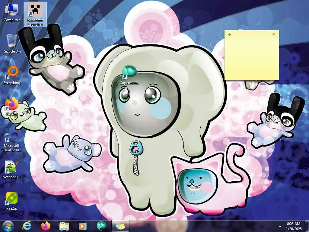Click the Show Desktop strip in the taskbar corner

(x=307, y=226)
